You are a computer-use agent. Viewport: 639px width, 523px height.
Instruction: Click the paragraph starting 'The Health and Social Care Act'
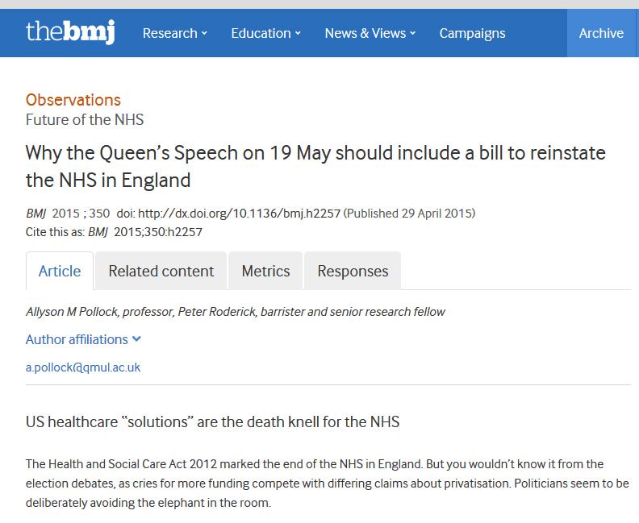point(328,484)
